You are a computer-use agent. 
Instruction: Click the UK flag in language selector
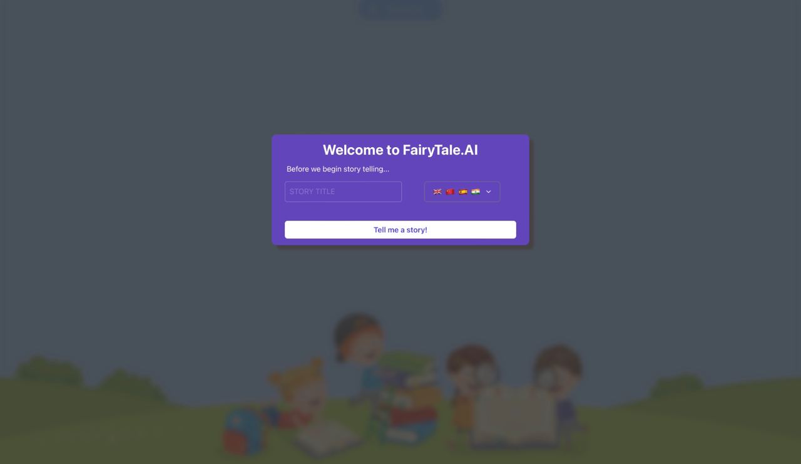click(x=437, y=192)
